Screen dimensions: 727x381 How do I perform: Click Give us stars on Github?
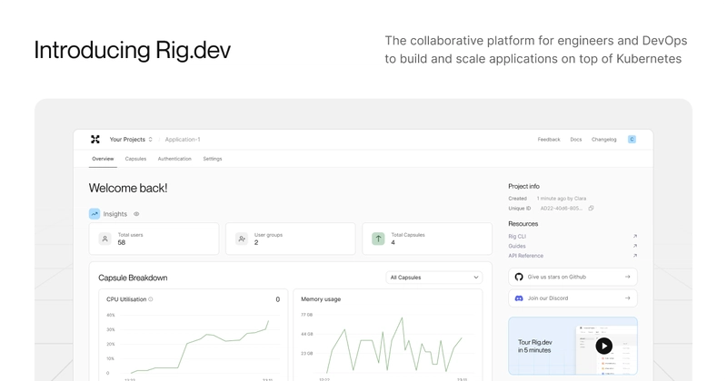573,277
